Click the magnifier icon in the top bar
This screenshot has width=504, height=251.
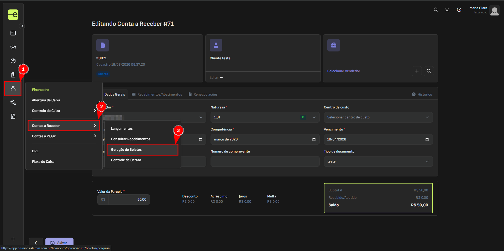(x=436, y=10)
